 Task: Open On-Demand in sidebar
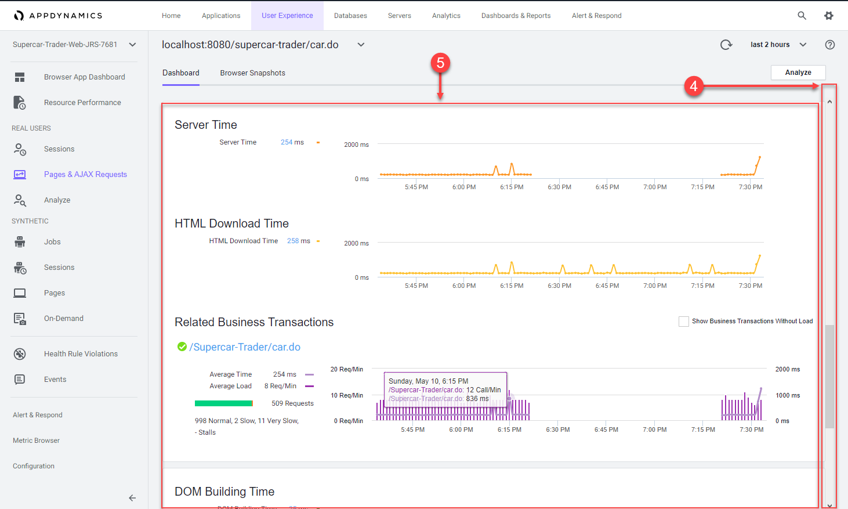[x=64, y=319]
